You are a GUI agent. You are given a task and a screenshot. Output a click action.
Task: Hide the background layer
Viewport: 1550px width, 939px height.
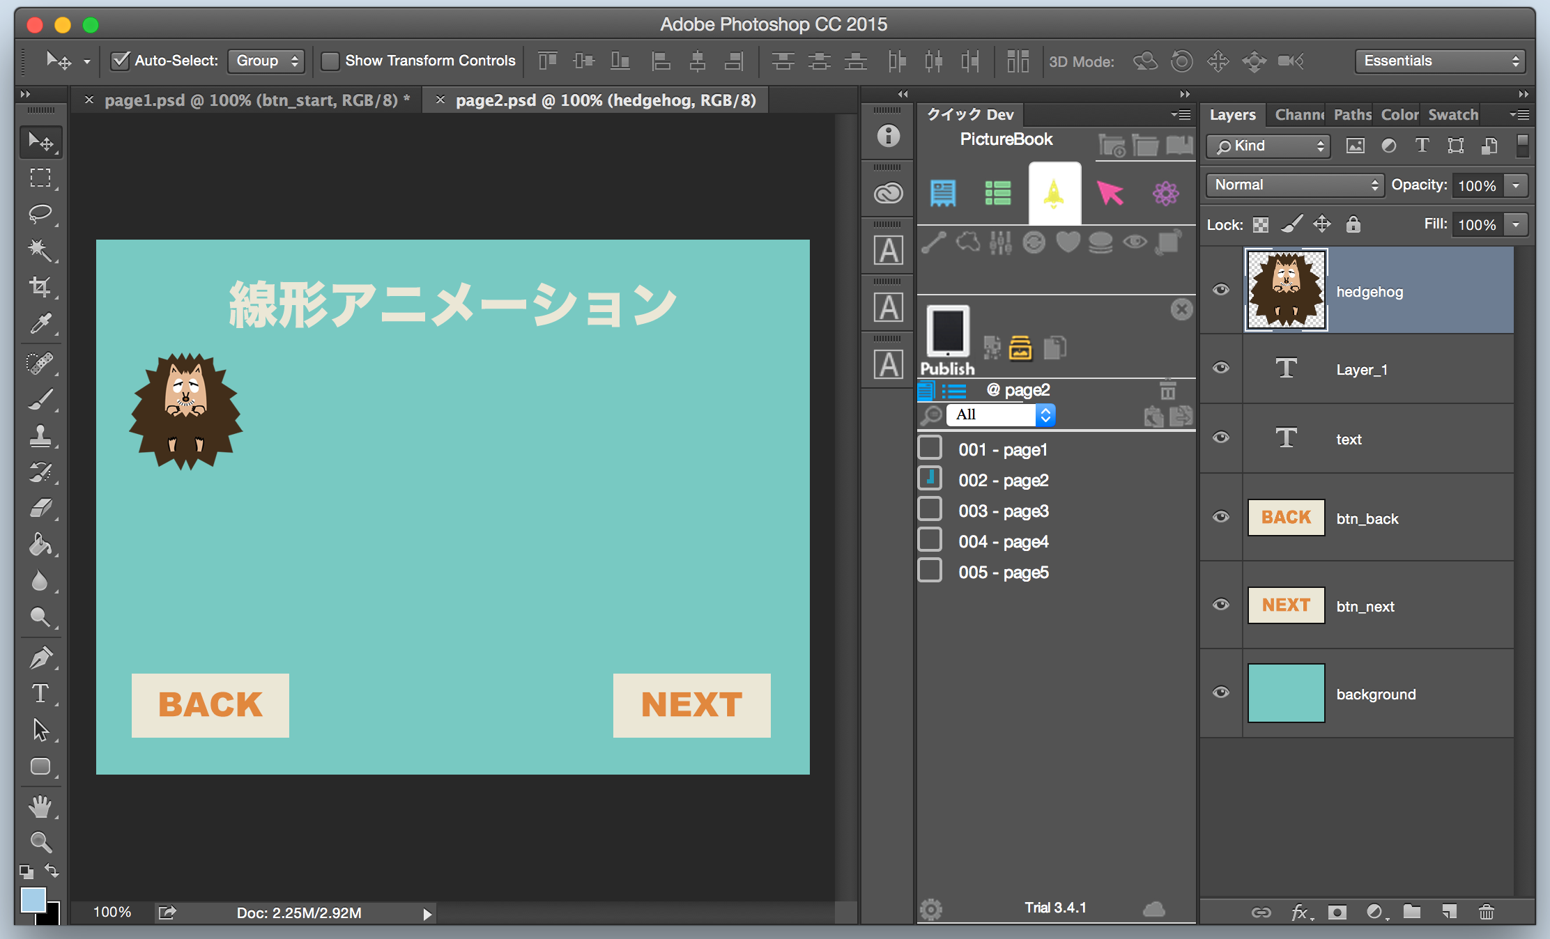click(1221, 692)
